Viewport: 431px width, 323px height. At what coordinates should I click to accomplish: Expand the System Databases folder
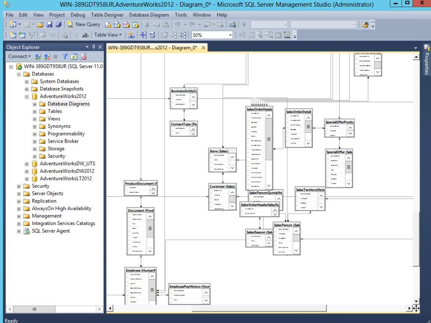point(27,82)
